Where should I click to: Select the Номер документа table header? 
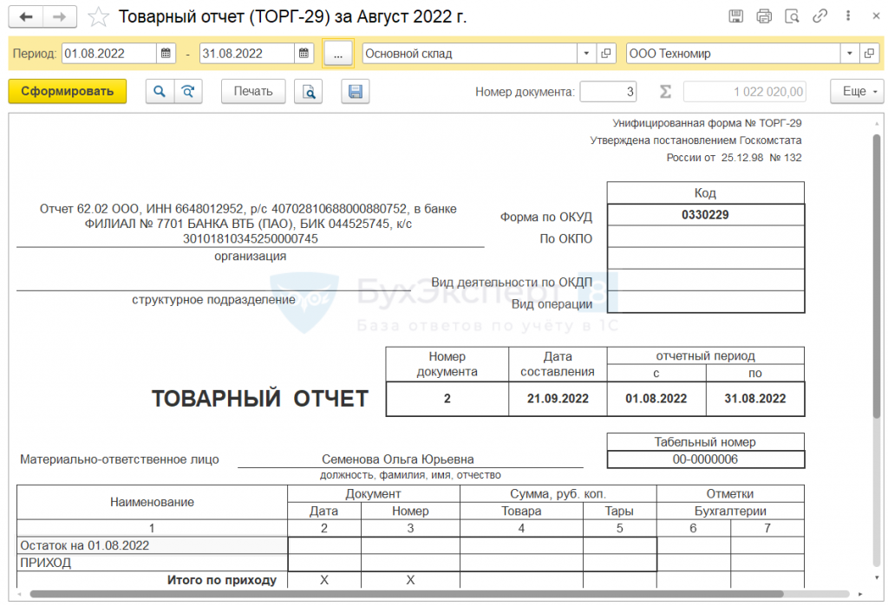447,364
